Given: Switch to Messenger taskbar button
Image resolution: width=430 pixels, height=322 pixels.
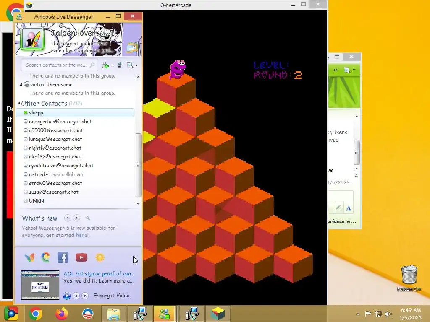Looking at the screenshot, I should (165, 314).
